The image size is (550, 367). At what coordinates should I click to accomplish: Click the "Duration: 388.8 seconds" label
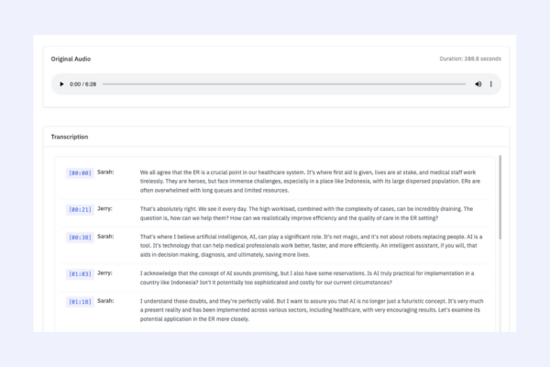click(x=470, y=59)
